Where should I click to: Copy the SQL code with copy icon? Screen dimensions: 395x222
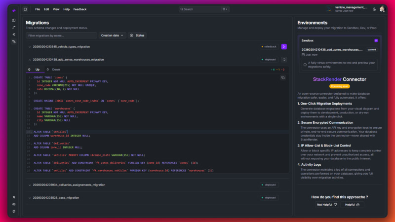tap(283, 77)
